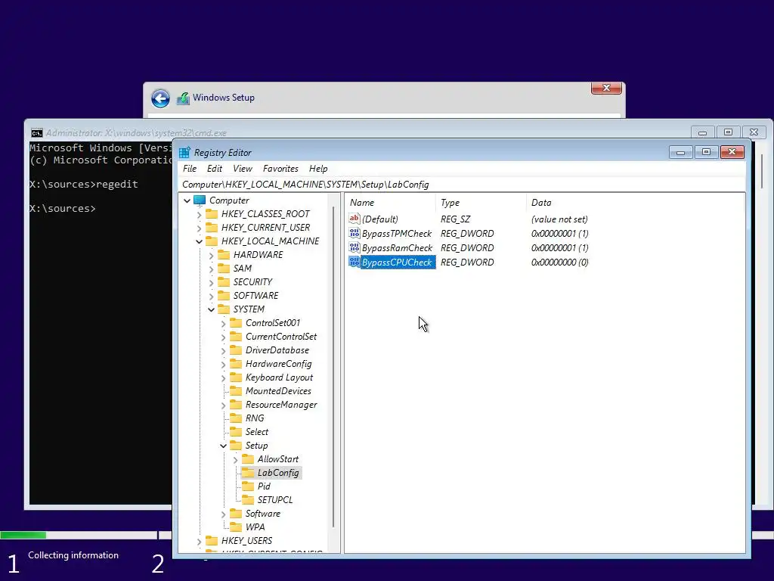This screenshot has height=581, width=774.
Task: Open the Help menu
Action: 318,169
